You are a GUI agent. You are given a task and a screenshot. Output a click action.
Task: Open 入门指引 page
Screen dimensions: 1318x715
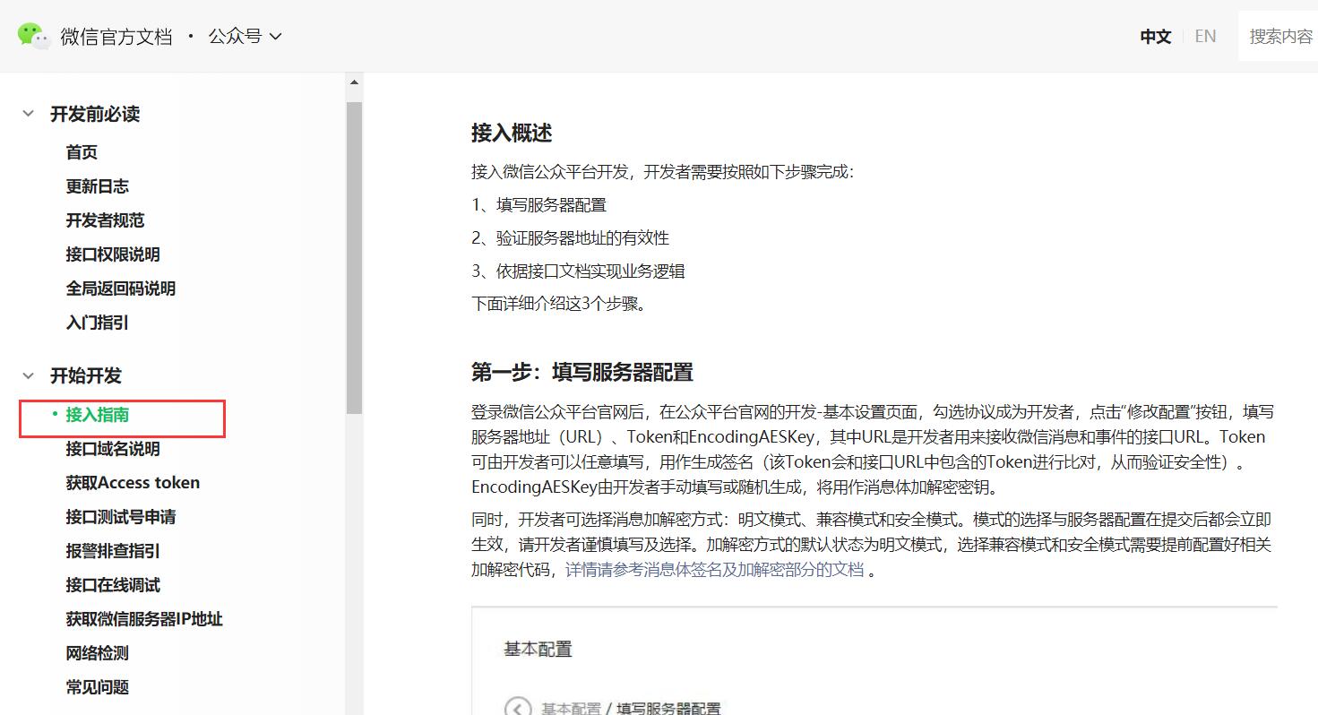98,323
